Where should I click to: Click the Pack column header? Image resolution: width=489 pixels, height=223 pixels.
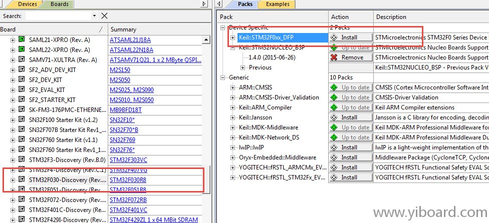point(272,17)
